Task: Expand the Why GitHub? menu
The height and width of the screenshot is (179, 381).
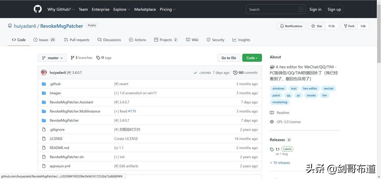Action: [x=61, y=10]
